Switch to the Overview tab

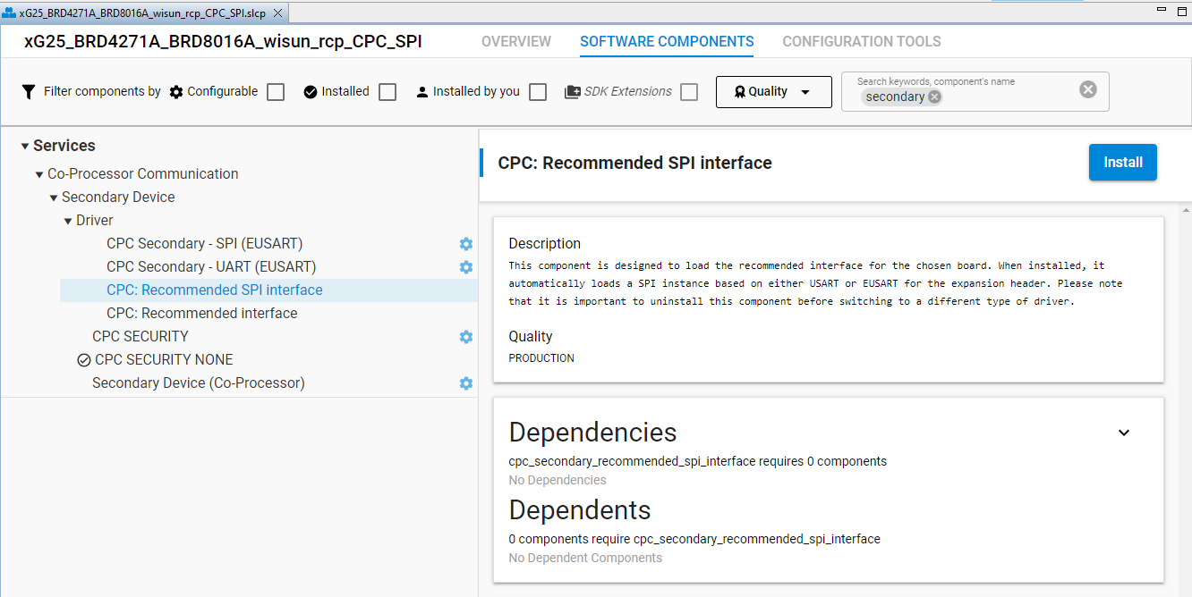click(516, 42)
